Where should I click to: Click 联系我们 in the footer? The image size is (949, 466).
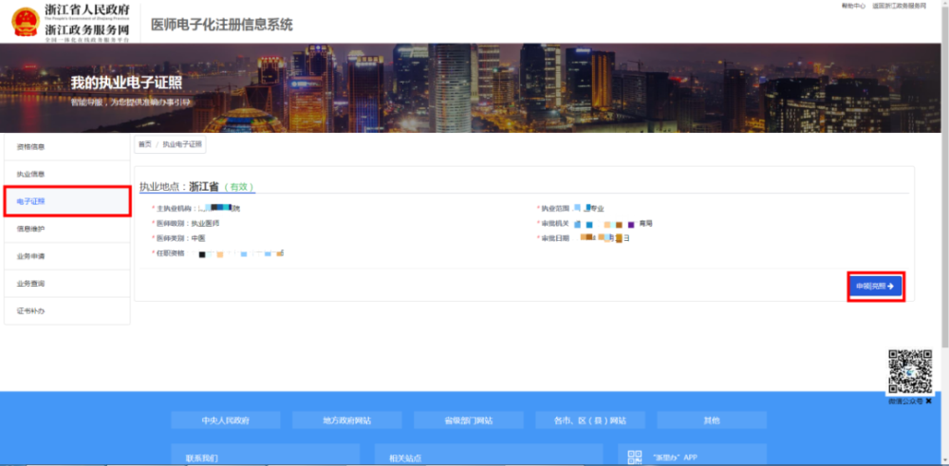[202, 457]
